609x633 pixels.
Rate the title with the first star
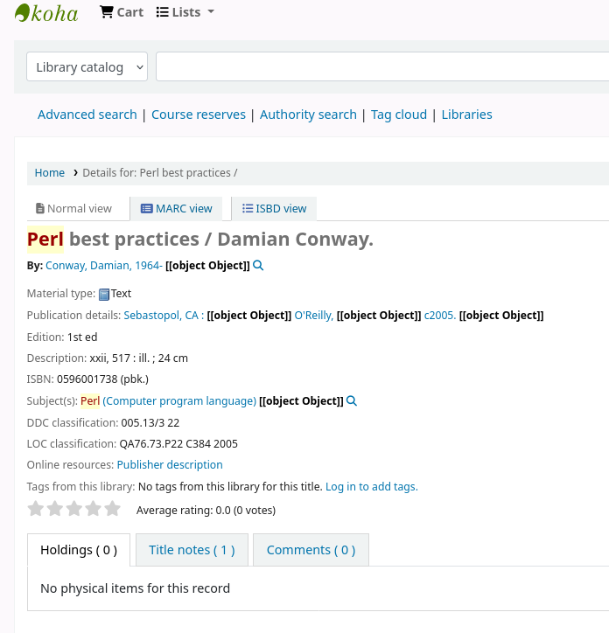pos(36,509)
